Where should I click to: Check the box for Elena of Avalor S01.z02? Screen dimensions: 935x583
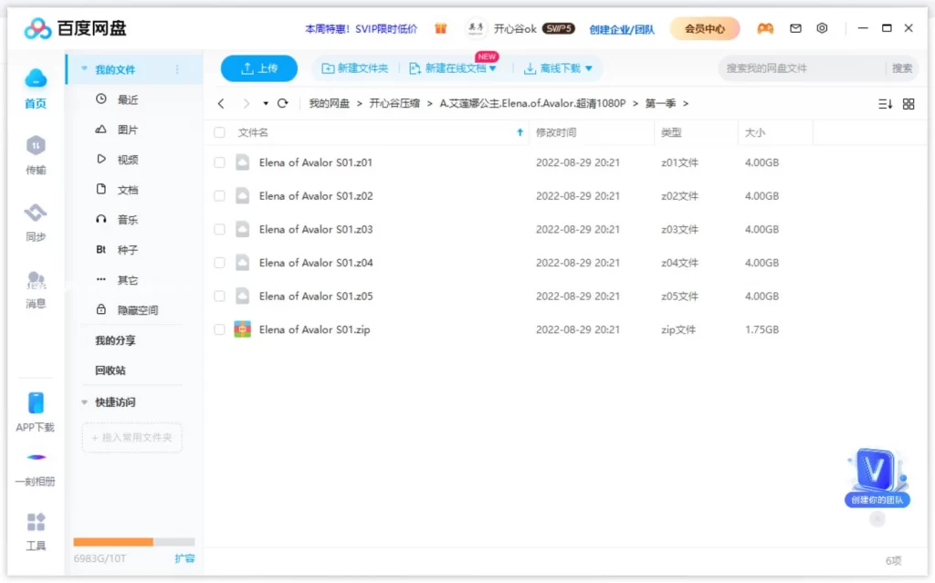click(x=219, y=195)
